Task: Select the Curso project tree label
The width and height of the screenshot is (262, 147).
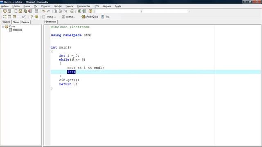Action: click(x=12, y=27)
